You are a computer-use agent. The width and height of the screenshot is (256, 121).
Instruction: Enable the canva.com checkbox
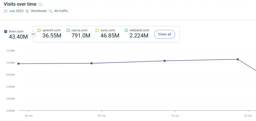click(68, 30)
